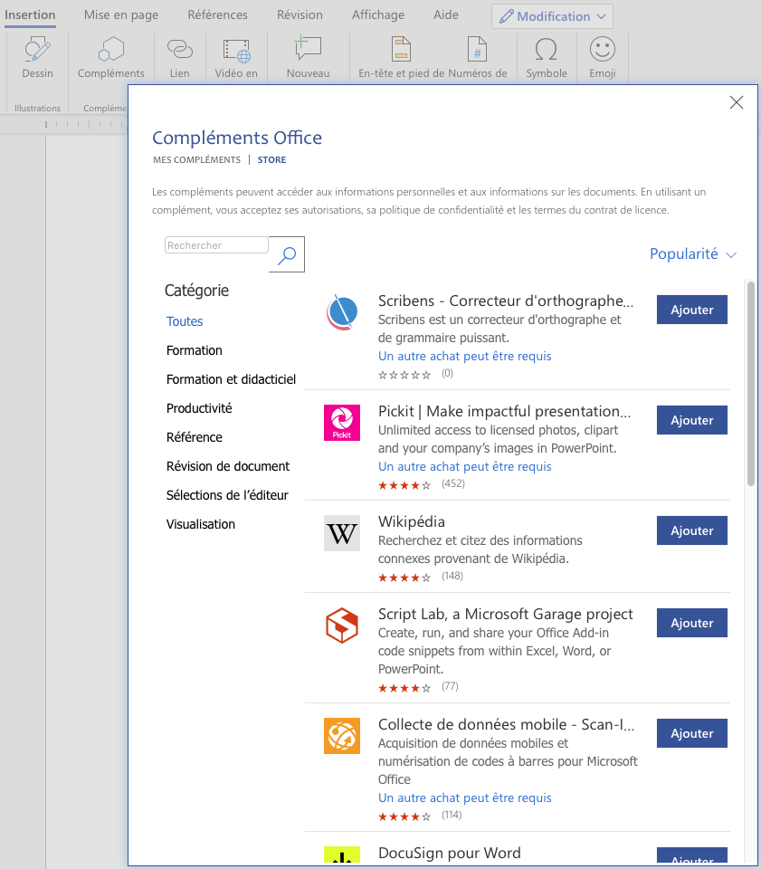This screenshot has height=869, width=761.
Task: Click the Pickit add-in logo
Action: click(x=342, y=423)
